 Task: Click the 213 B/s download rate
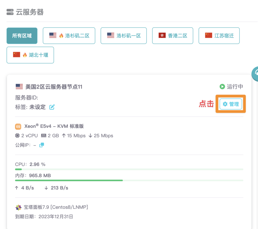click(59, 188)
